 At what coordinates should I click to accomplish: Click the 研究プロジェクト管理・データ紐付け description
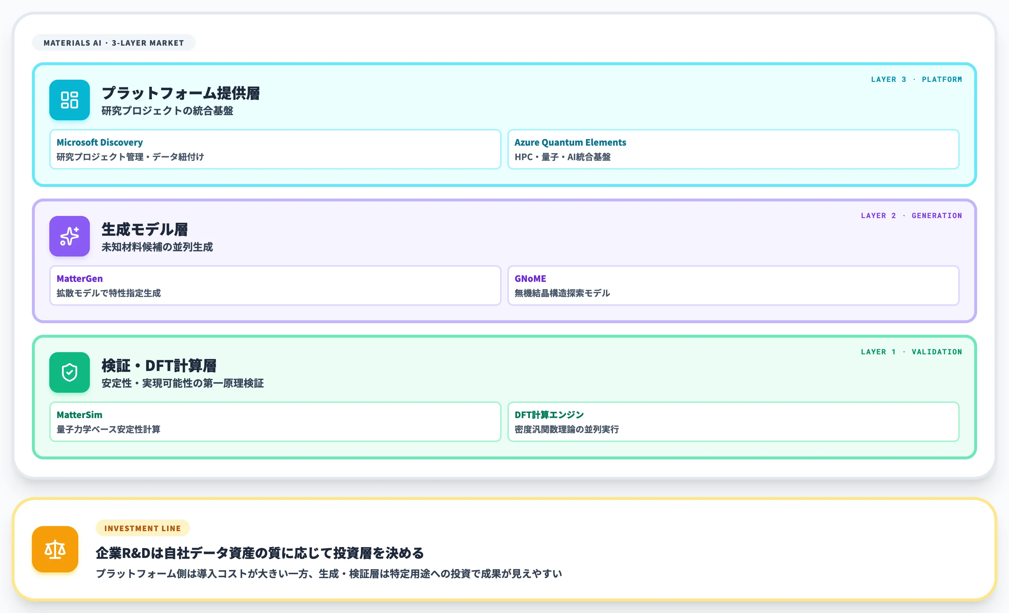[x=130, y=157]
